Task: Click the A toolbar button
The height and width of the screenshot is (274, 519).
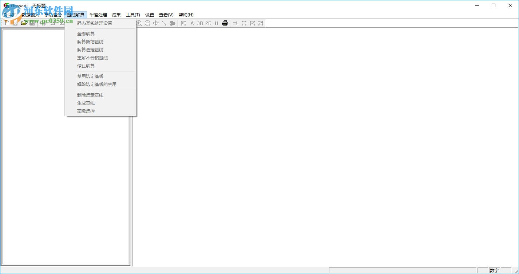Action: (x=192, y=23)
